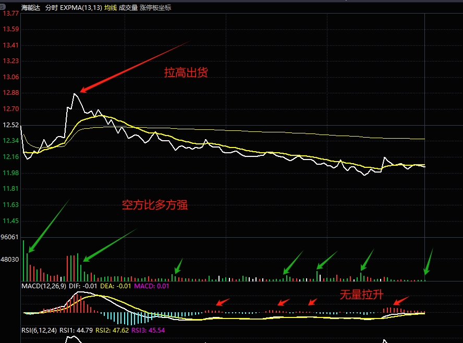
Task: Click the RSI3: 45.54 value
Action: (148, 330)
